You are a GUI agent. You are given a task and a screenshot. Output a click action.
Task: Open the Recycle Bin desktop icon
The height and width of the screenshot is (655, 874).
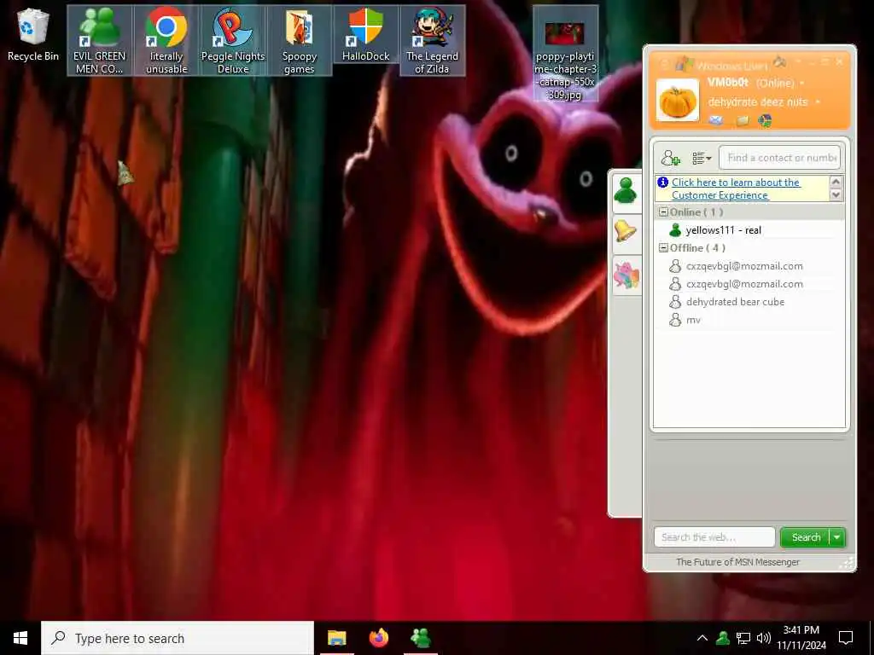(33, 34)
